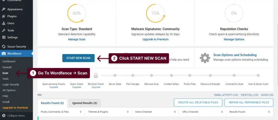The height and width of the screenshot is (120, 278).
Task: Click the Settings sliders icon
Action: point(4,38)
